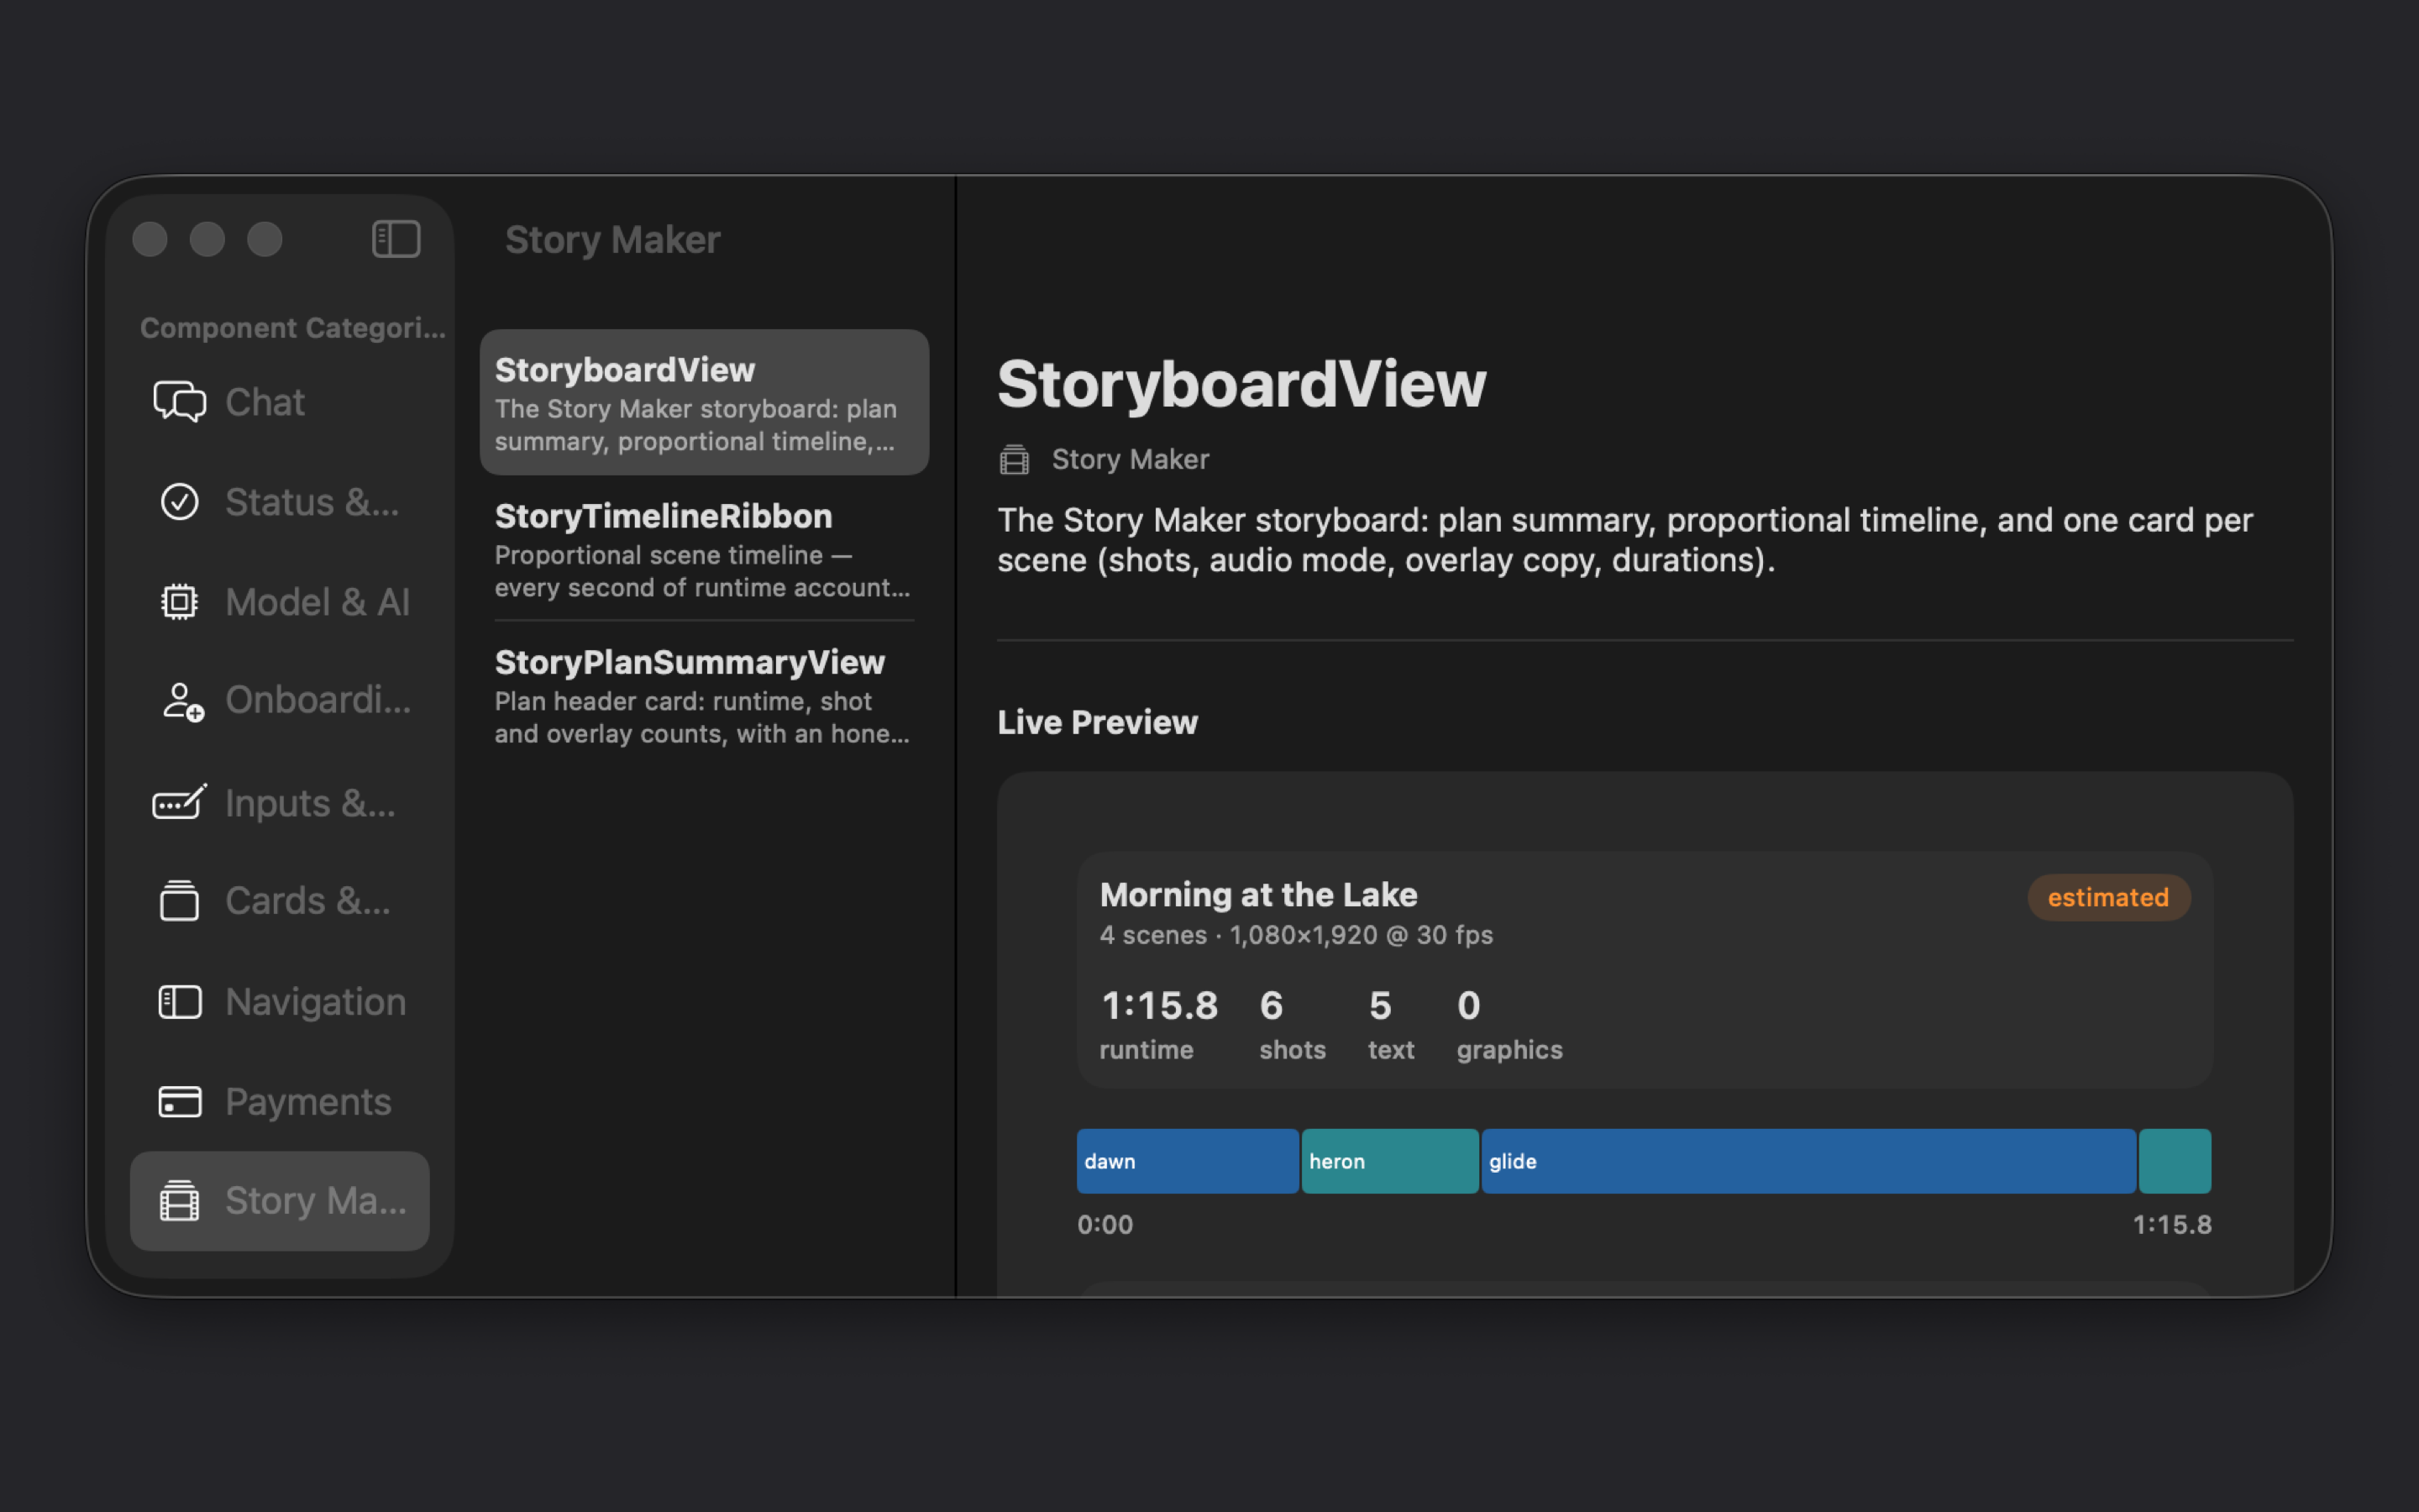Image resolution: width=2419 pixels, height=1512 pixels.
Task: Click the '4 scenes · 1,080×1,920 @ 30 fps' line
Action: (x=1297, y=935)
